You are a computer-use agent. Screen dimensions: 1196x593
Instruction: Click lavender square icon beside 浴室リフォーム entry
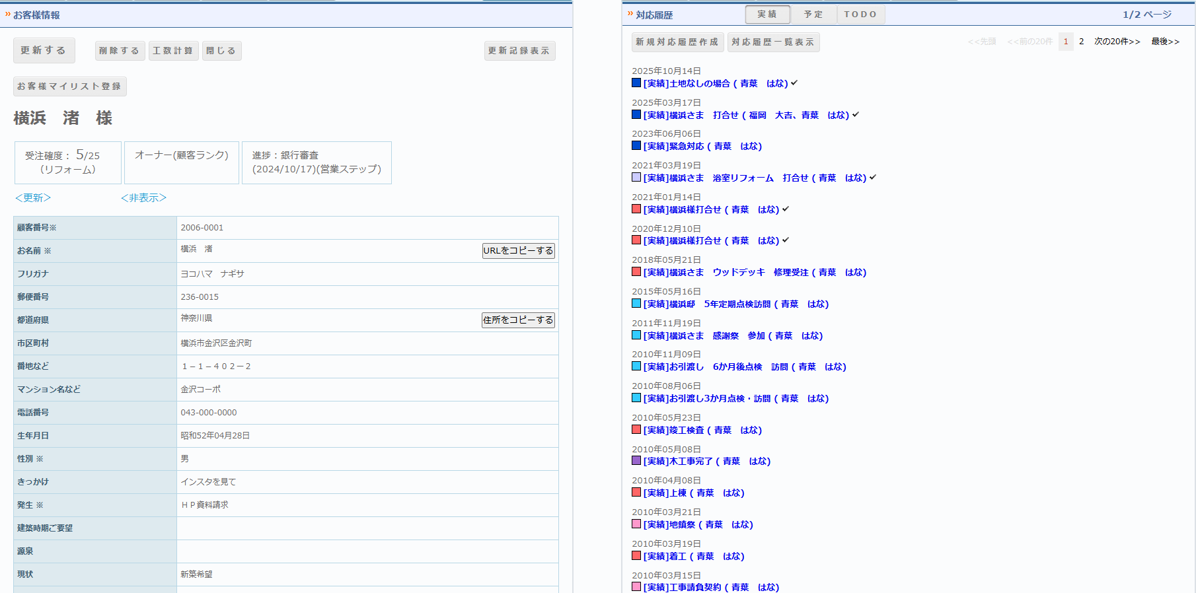tap(636, 177)
